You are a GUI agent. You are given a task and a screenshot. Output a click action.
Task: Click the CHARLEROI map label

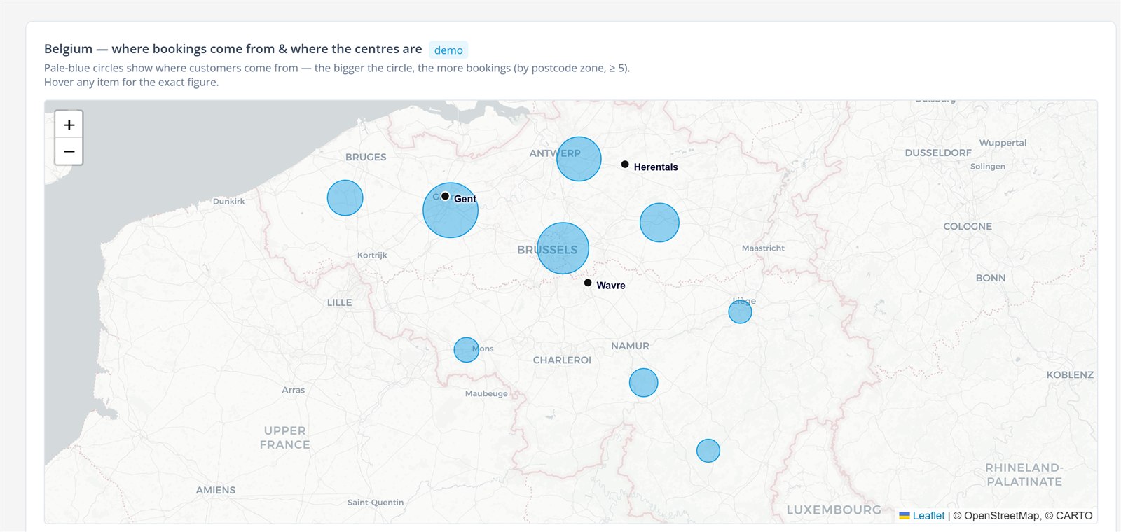(x=562, y=360)
